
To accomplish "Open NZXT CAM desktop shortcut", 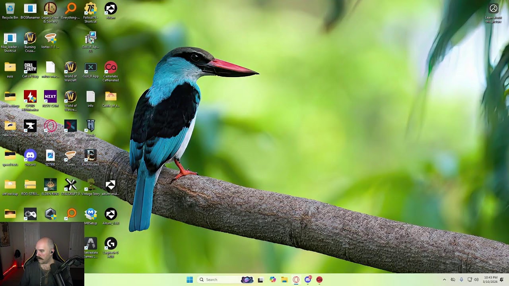I will coord(50,99).
